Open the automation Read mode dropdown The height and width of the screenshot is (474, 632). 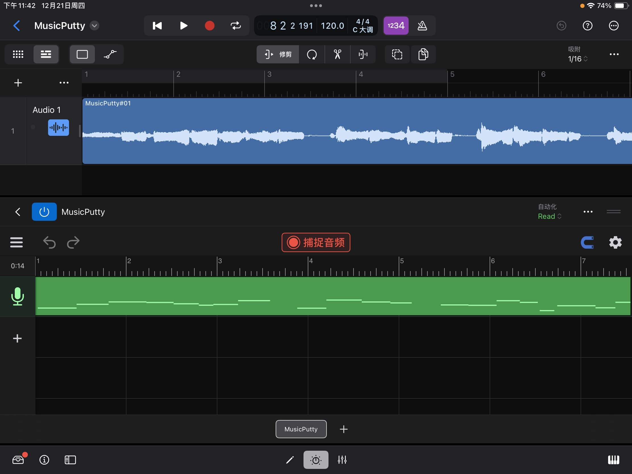point(549,216)
